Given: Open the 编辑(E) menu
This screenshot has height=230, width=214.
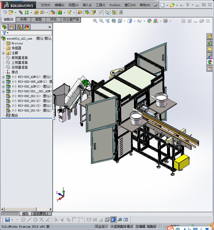Looking at the screenshot, I should click(x=60, y=5).
